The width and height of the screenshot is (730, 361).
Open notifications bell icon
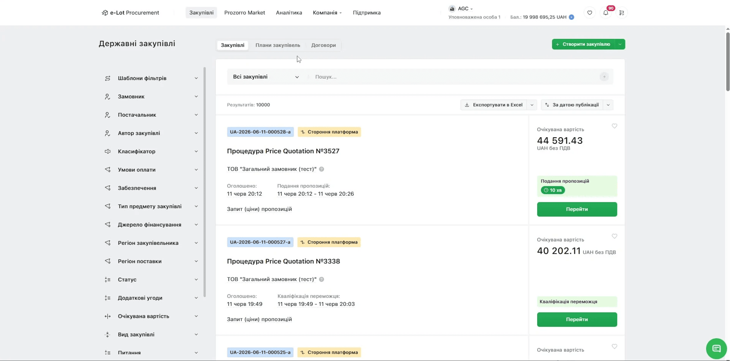click(606, 13)
